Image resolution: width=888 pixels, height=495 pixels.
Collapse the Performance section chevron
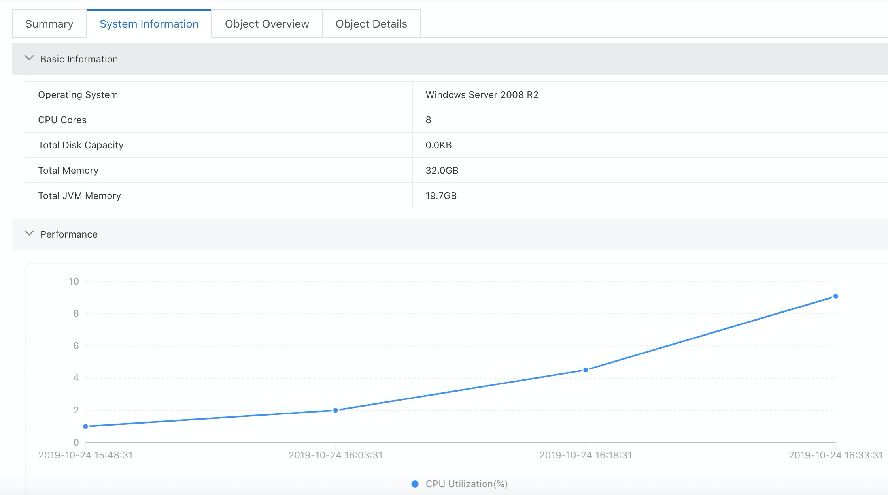29,234
